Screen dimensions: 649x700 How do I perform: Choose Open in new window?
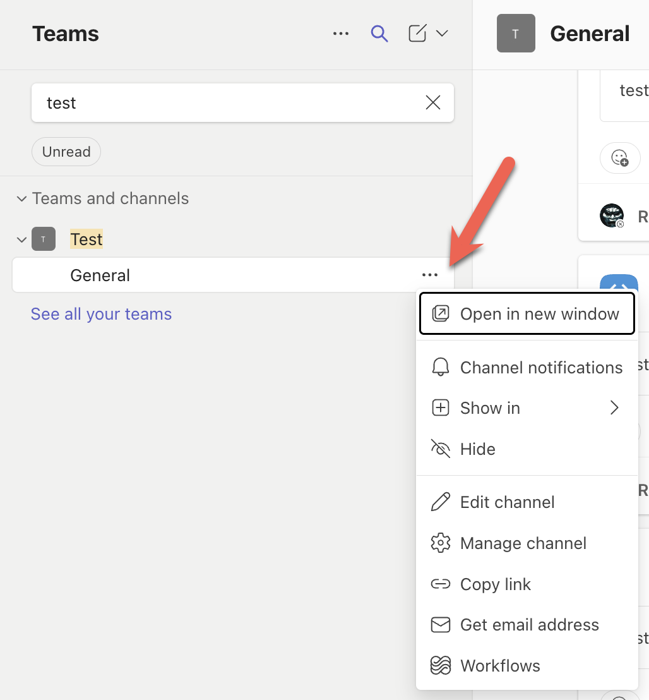click(x=527, y=313)
